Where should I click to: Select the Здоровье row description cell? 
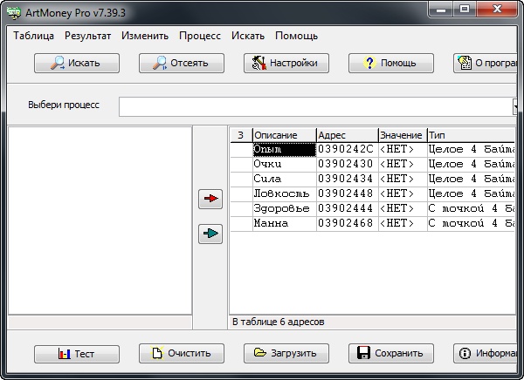coord(283,208)
